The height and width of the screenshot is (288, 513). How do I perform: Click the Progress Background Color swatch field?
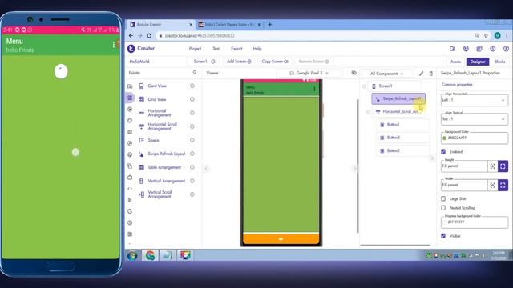475,222
